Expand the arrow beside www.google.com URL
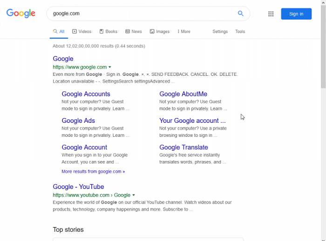Screen dimensions: 326x241 tap(110, 67)
